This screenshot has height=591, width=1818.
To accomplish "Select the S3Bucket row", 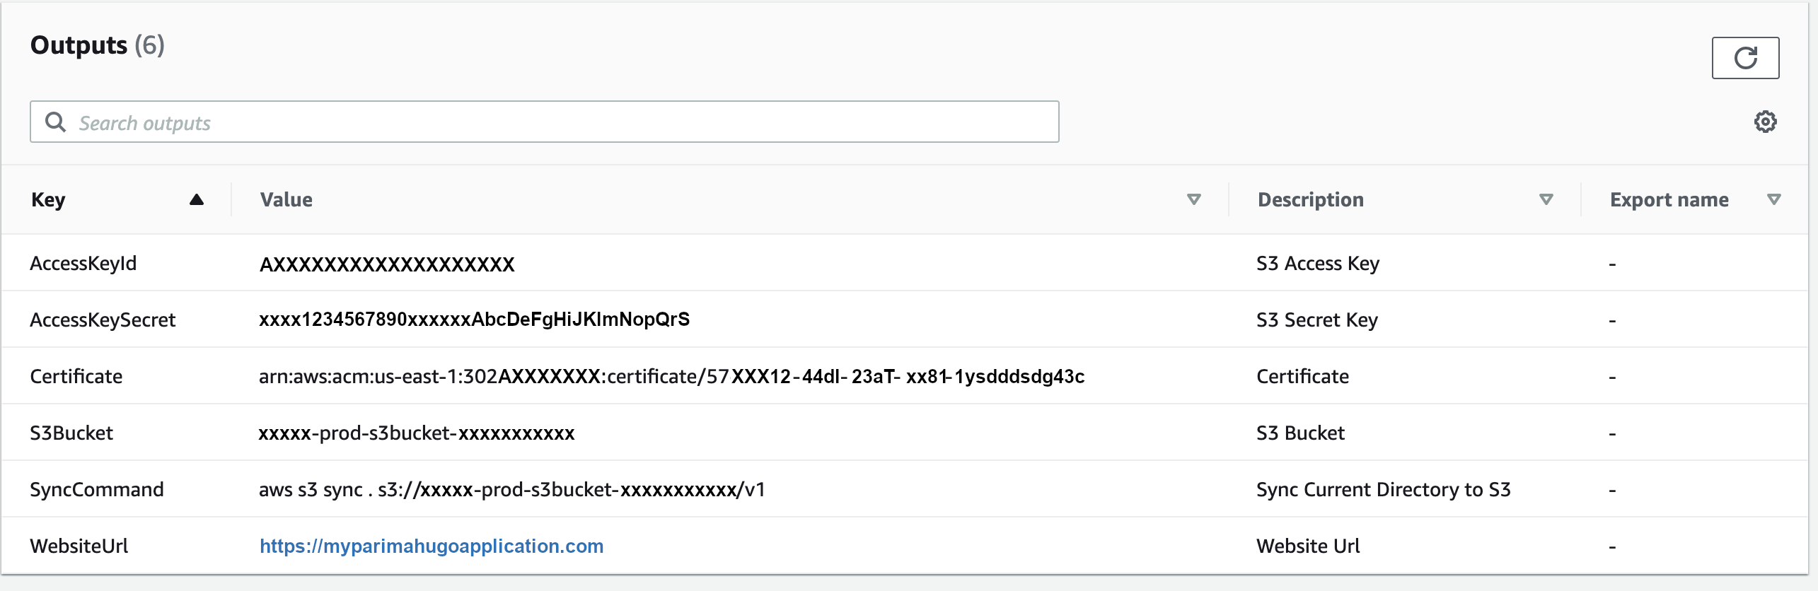I will [71, 433].
